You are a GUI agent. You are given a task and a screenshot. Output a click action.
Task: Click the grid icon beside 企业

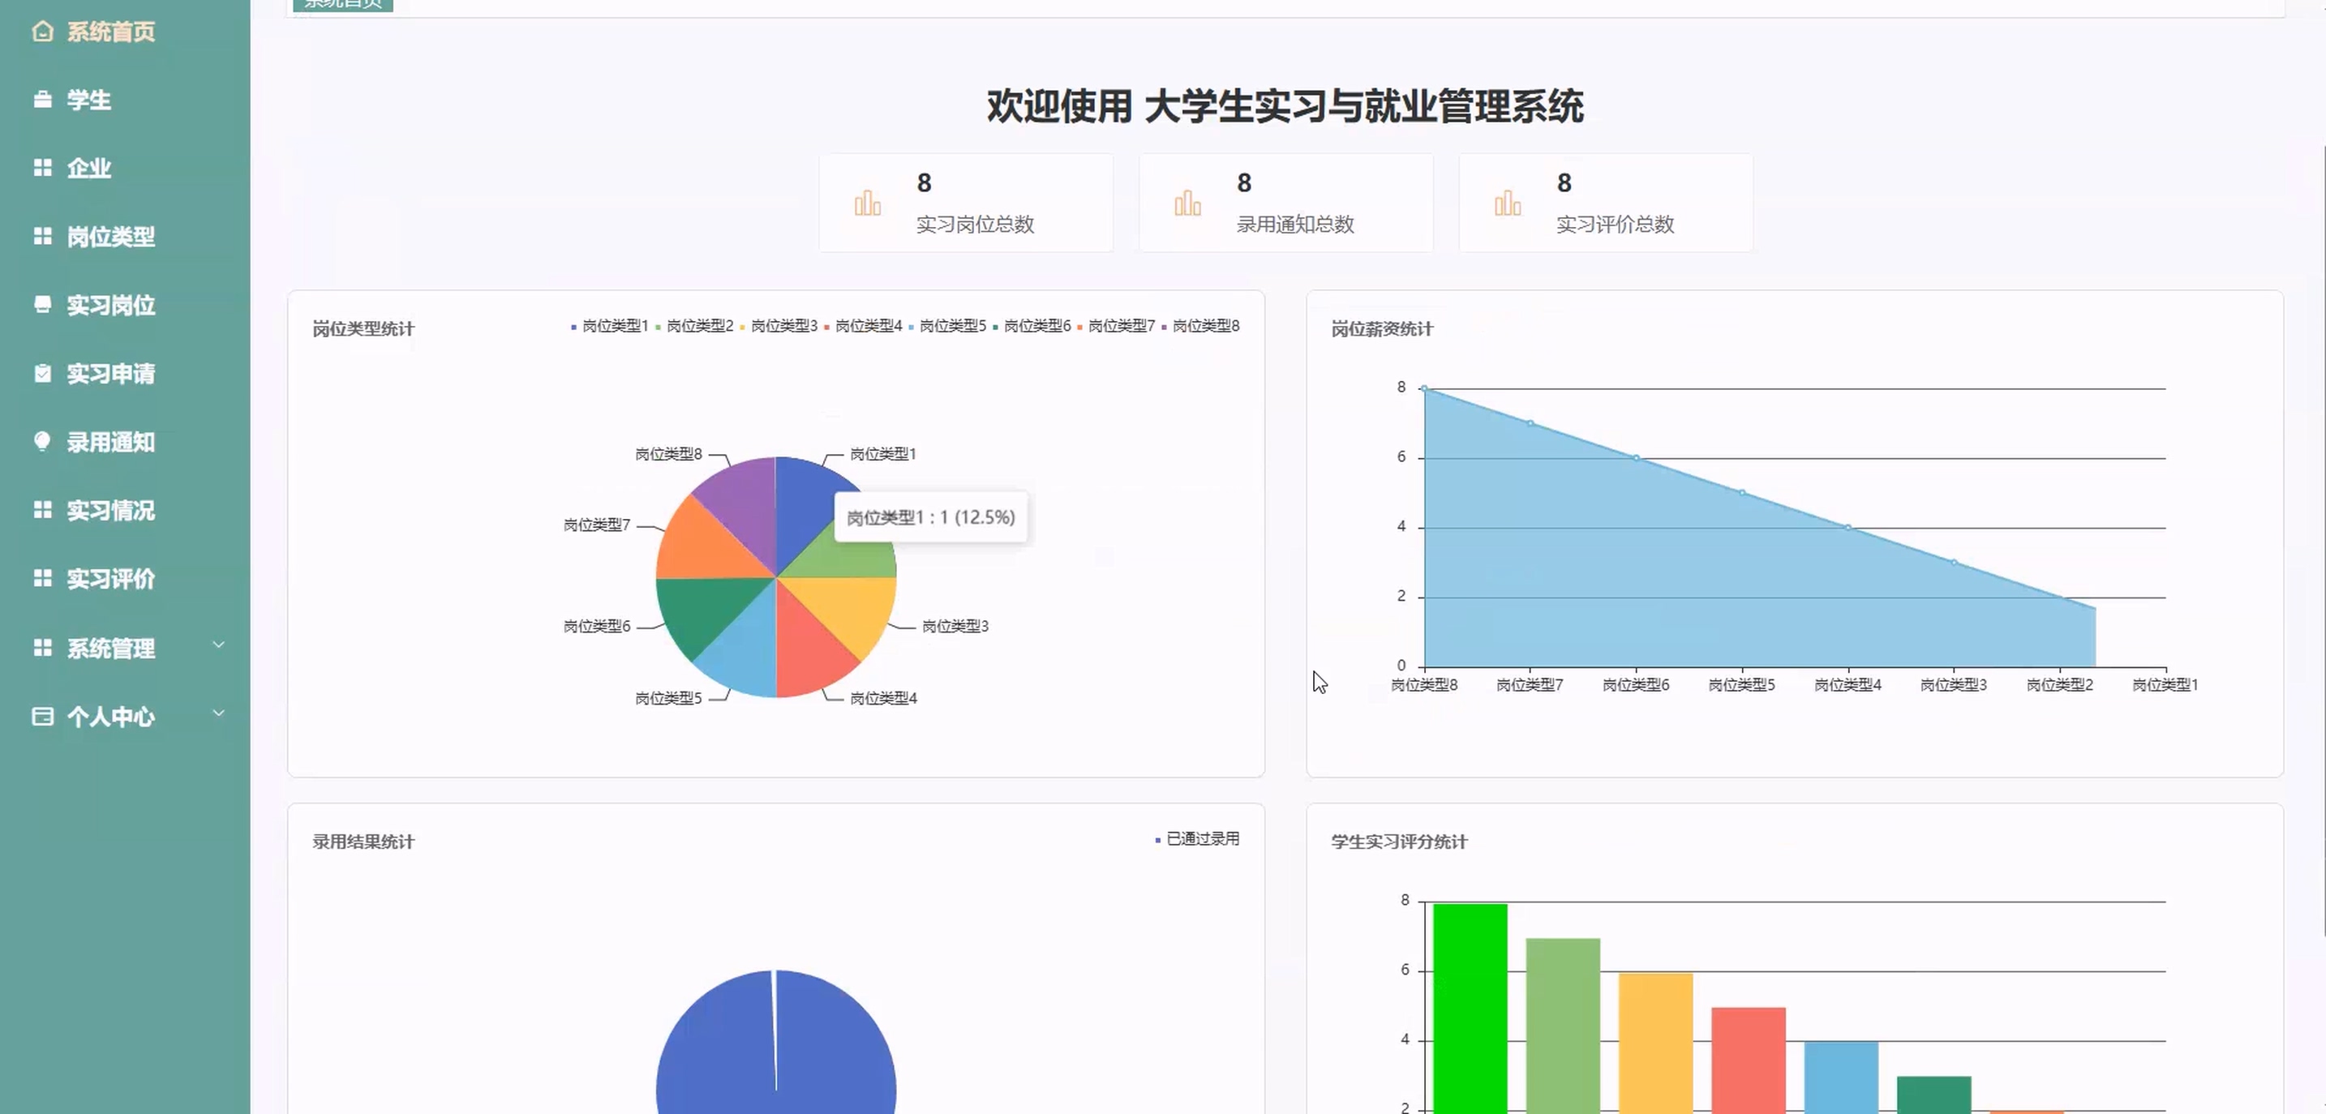41,168
